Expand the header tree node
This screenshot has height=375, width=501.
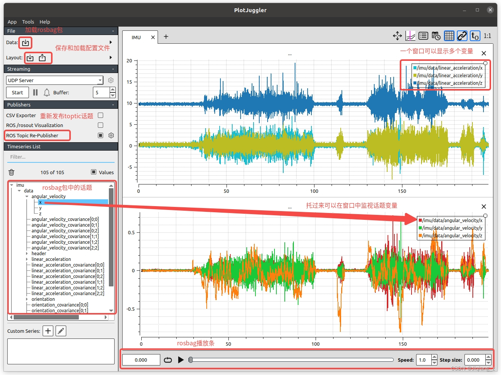click(27, 254)
